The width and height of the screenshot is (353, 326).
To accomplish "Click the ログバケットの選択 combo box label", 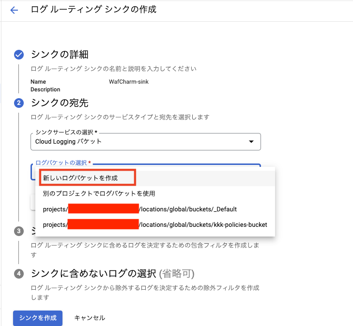I will [x=63, y=163].
